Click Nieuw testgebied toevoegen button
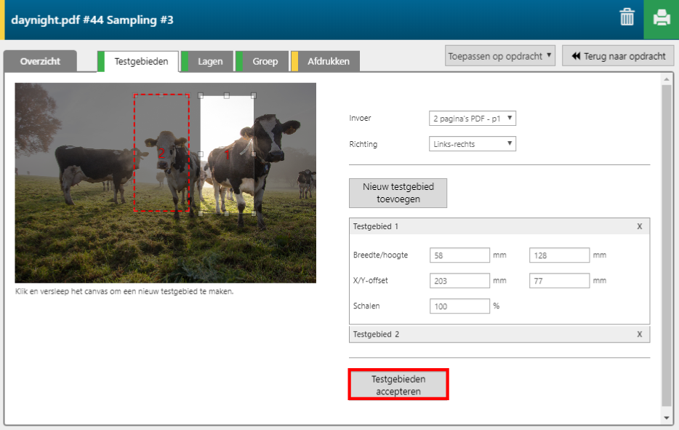Screen dimensions: 679x430 (398, 194)
